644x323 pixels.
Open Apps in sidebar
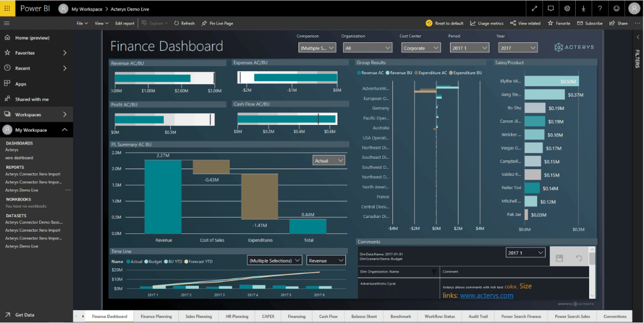[20, 84]
